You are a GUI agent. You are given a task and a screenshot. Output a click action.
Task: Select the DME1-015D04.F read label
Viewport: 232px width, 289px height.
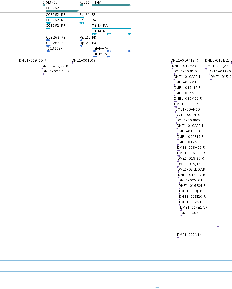click(x=188, y=104)
